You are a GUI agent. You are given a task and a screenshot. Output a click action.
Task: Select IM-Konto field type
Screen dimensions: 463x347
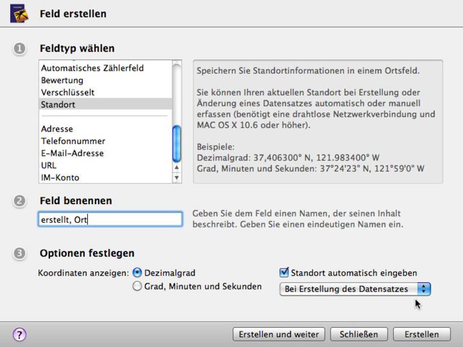pos(105,178)
